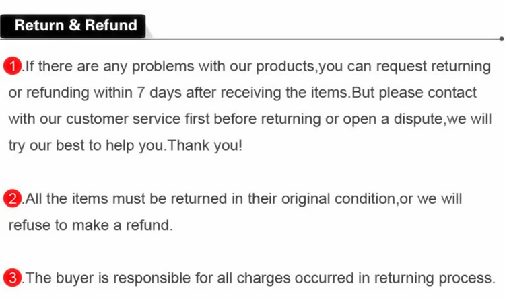Click the red number 3 bullet icon

(13, 278)
